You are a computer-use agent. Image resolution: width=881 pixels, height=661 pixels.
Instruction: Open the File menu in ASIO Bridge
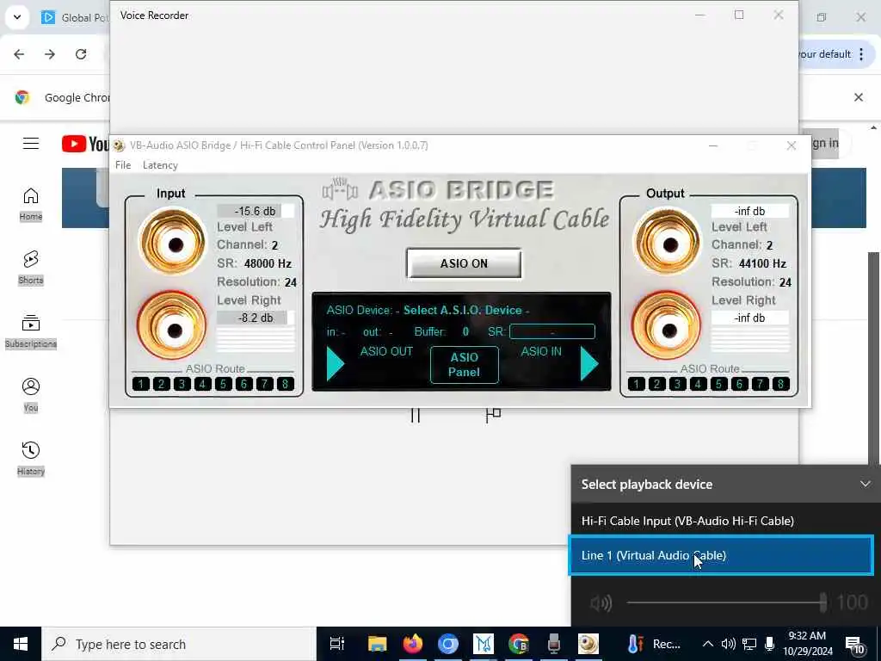123,164
